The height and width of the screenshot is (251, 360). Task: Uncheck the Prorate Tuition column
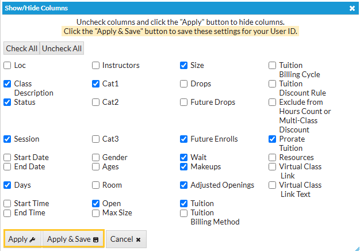[273, 139]
